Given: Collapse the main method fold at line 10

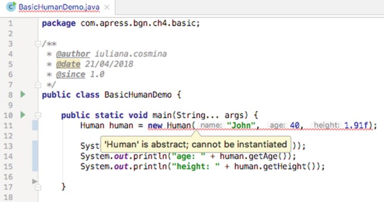Looking at the screenshot, I should click(38, 115).
